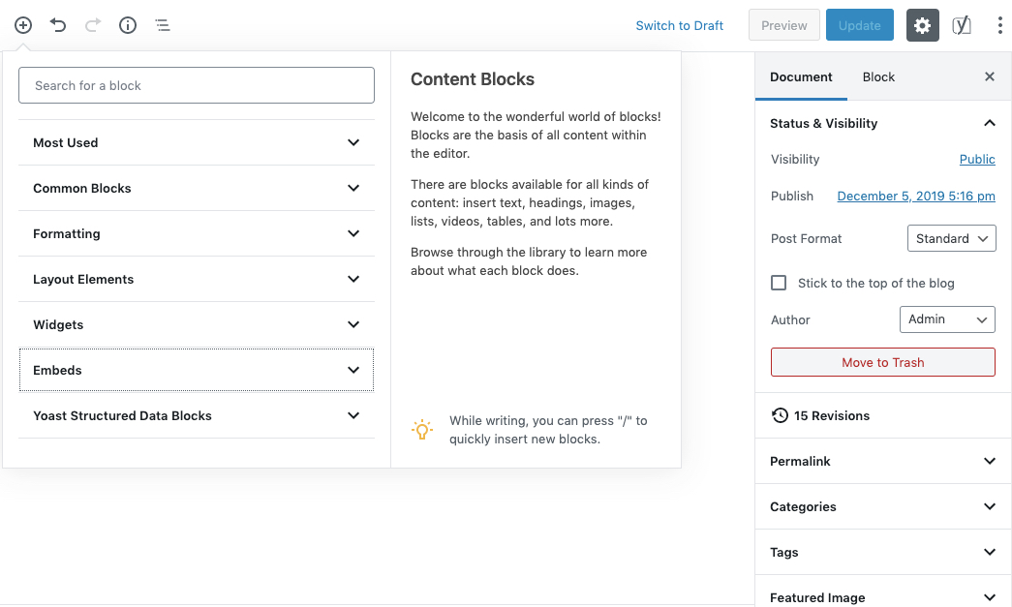1012x607 pixels.
Task: Expand the Embeds section
Action: 197,370
